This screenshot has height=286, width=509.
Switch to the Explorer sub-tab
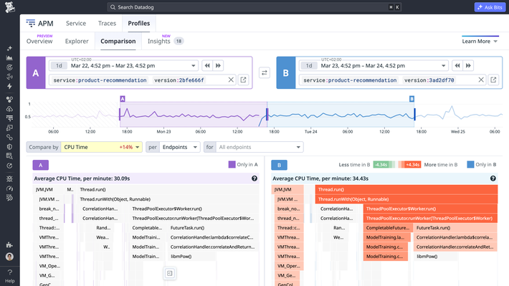77,42
